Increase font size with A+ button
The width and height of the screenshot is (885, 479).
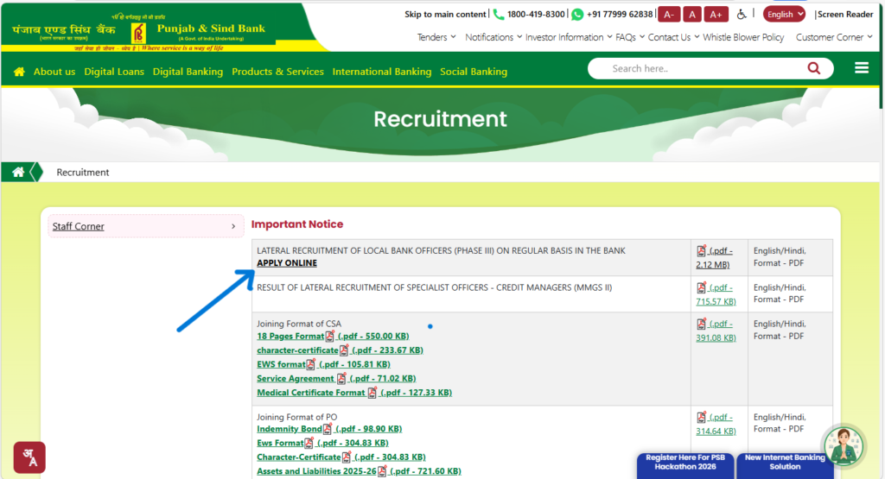[x=716, y=15]
